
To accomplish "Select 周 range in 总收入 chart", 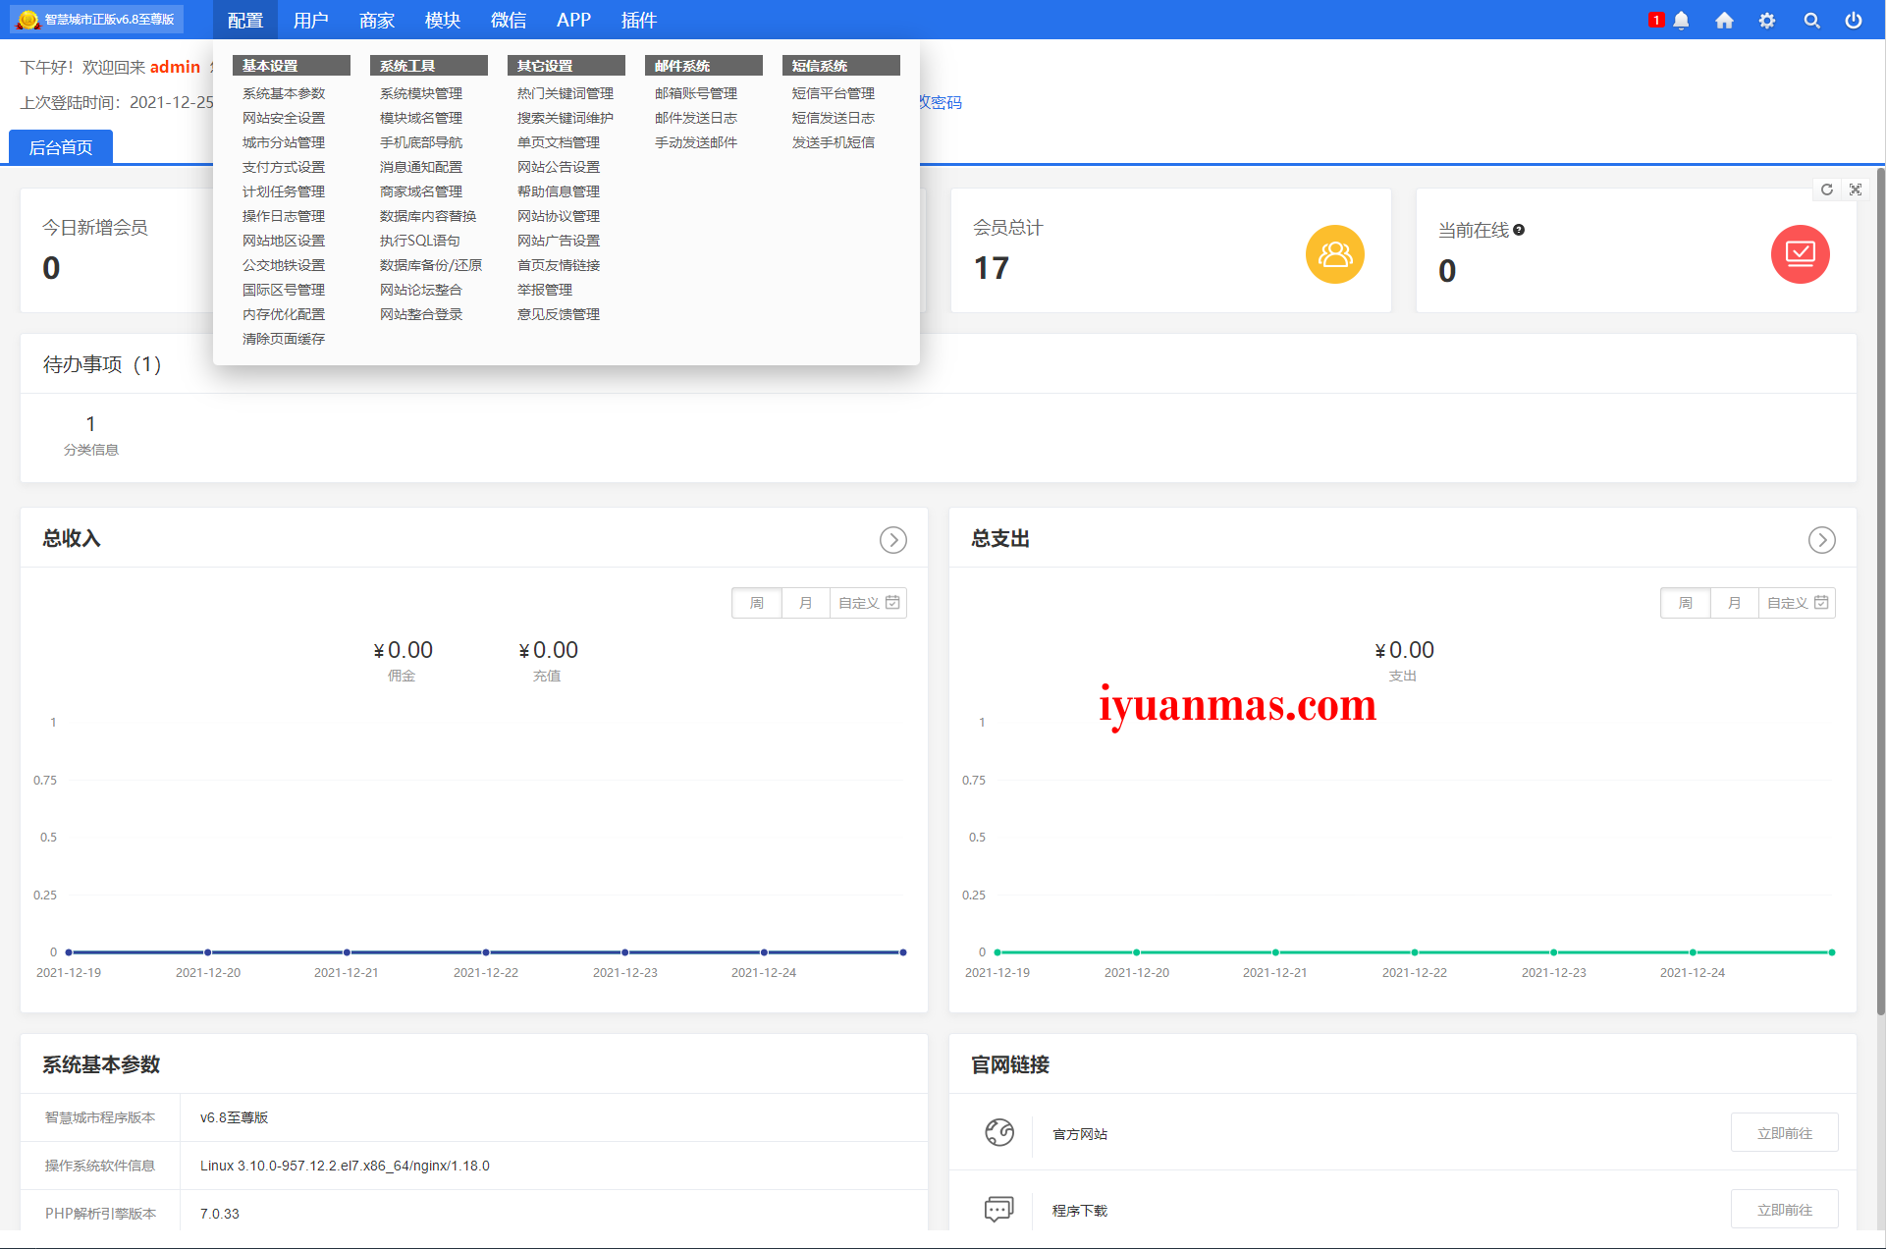I will pos(757,603).
